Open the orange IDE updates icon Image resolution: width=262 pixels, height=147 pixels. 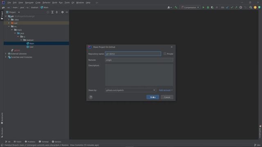coord(255,7)
